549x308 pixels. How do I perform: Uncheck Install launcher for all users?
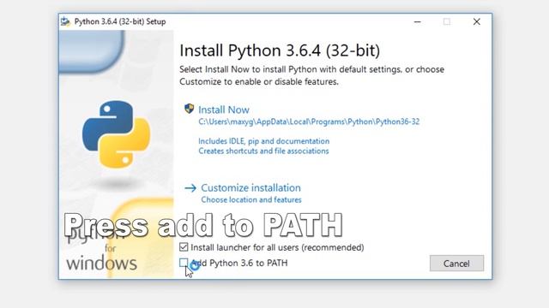click(184, 247)
